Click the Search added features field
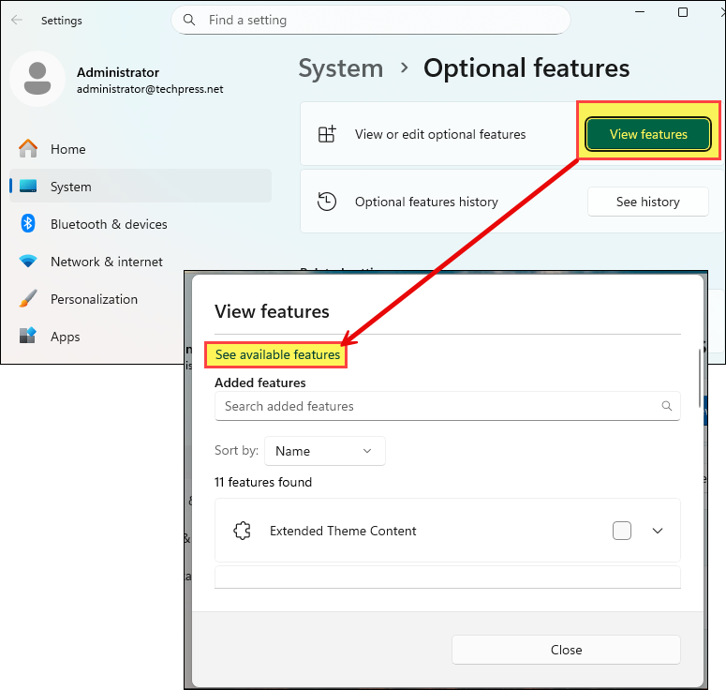The image size is (726, 690). pyautogui.click(x=447, y=406)
